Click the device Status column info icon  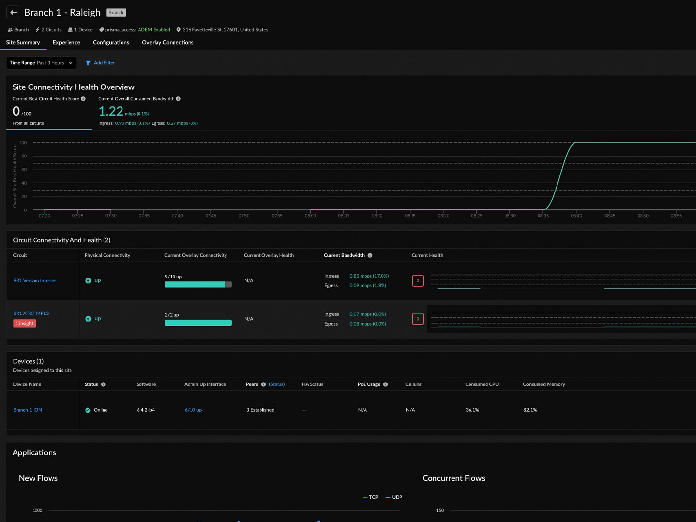pos(104,384)
